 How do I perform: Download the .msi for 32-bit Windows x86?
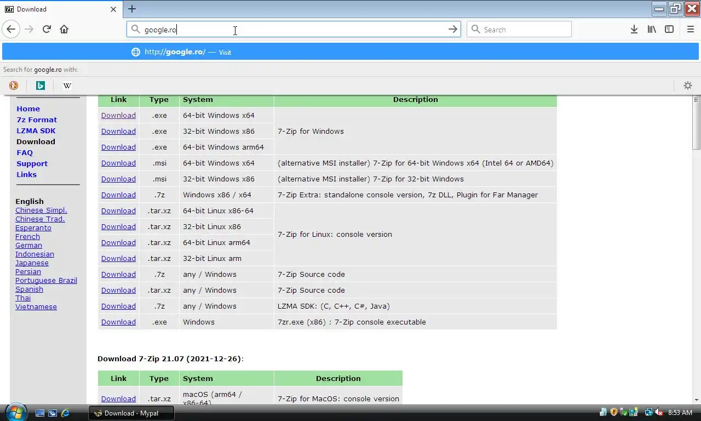(x=118, y=179)
